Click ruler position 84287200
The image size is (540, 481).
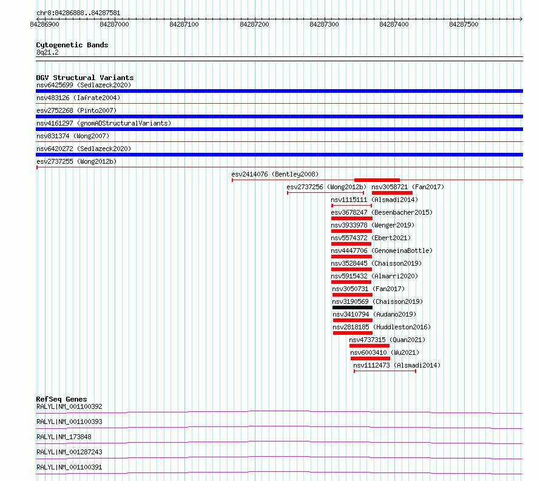point(254,24)
